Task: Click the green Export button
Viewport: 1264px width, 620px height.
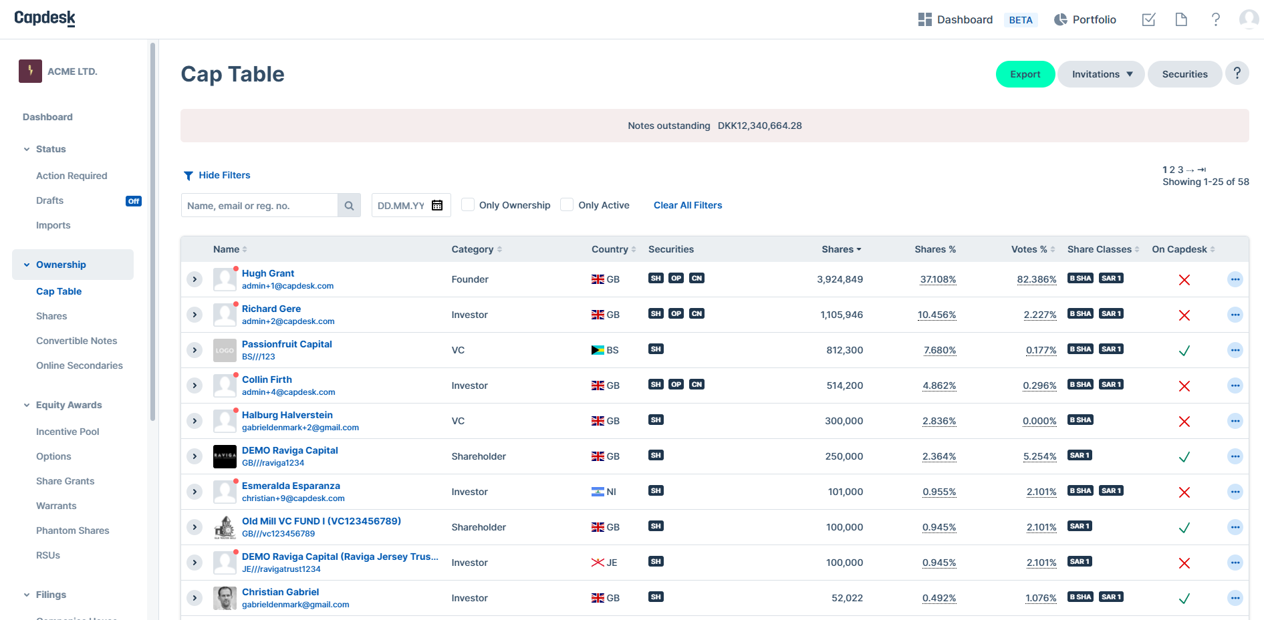Action: pyautogui.click(x=1025, y=74)
